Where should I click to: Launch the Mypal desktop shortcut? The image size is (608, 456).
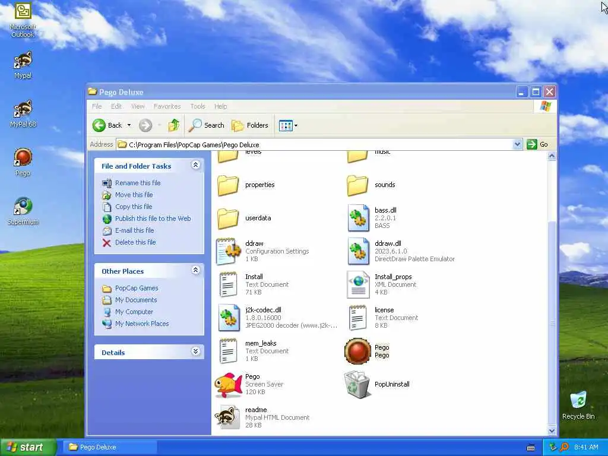pos(23,65)
